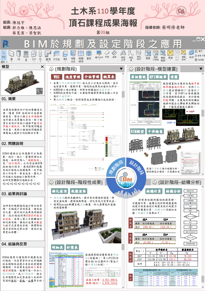This screenshot has width=205, height=291.
Task: Select the 帷幕系統 (Curtain System) tool
Action: pos(73,56)
